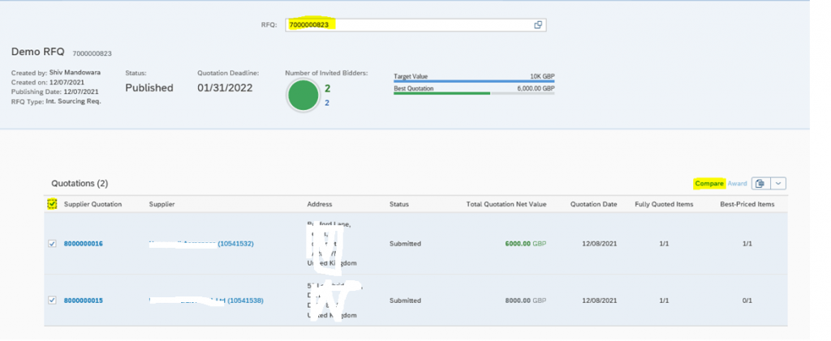Screen dimensions: 831x341
Task: Open supplier quotation 8000000015 link
Action: point(84,301)
